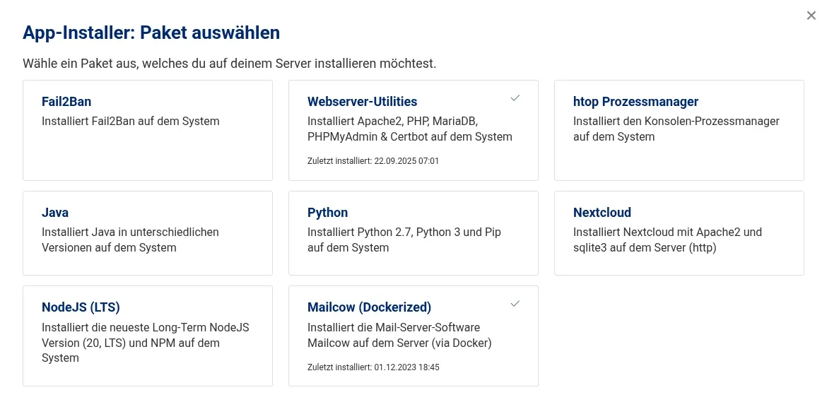Click the Java unterschiedlichen Versionen description

(x=130, y=240)
